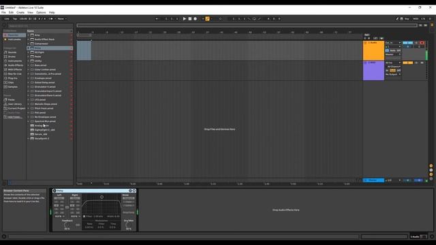
Task: Open the Create menu
Action: click(x=20, y=12)
